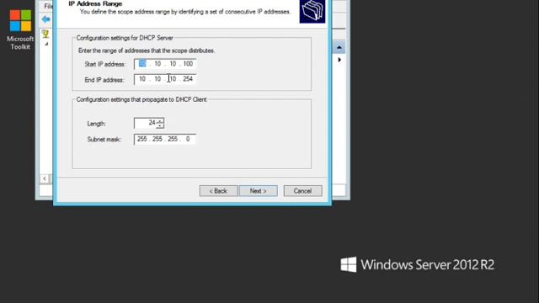Increase the Length value with the up spinner
Screen dimensions: 539x303
[160, 121]
